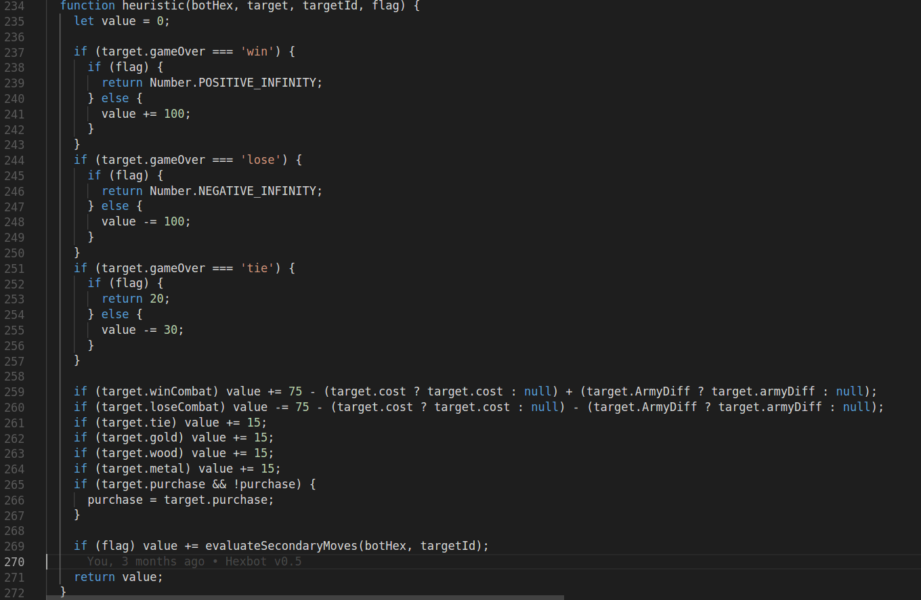Click line number 265 in the gutter
Screen dimensions: 921x600
click(14, 485)
